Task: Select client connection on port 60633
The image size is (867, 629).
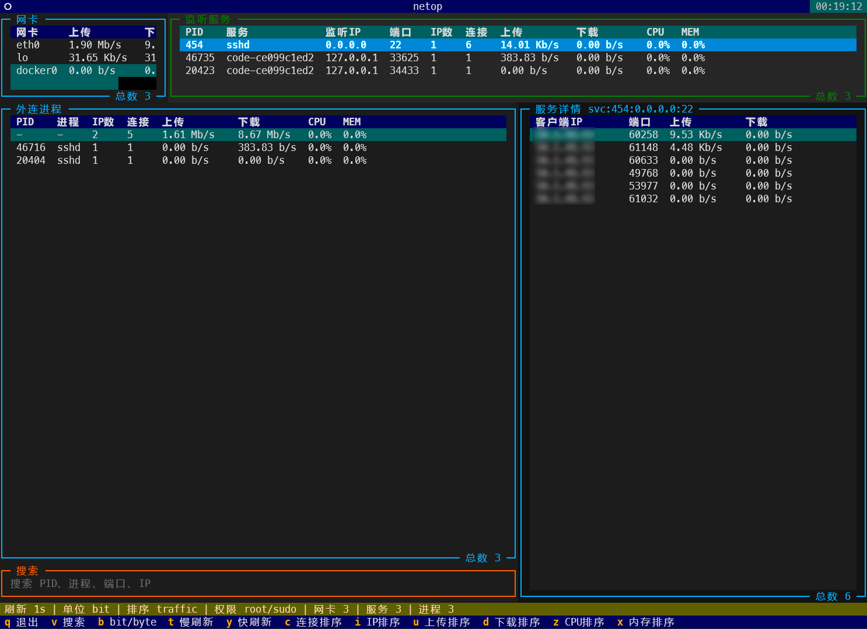Action: [693, 160]
